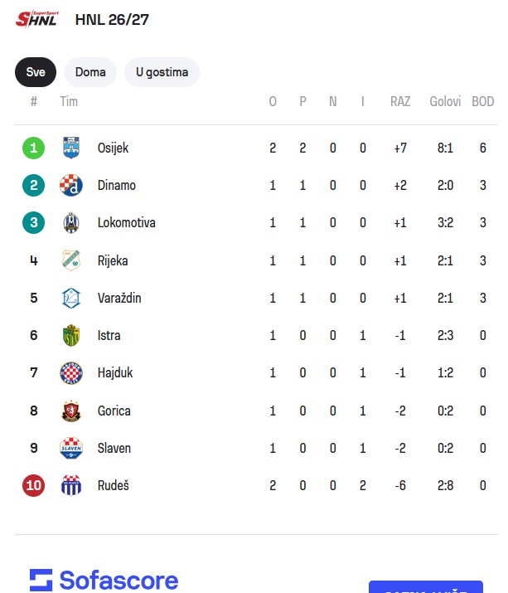
Task: Open Dinamo club crest
Action: coord(71,185)
